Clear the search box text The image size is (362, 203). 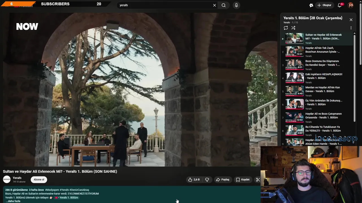coord(214,5)
